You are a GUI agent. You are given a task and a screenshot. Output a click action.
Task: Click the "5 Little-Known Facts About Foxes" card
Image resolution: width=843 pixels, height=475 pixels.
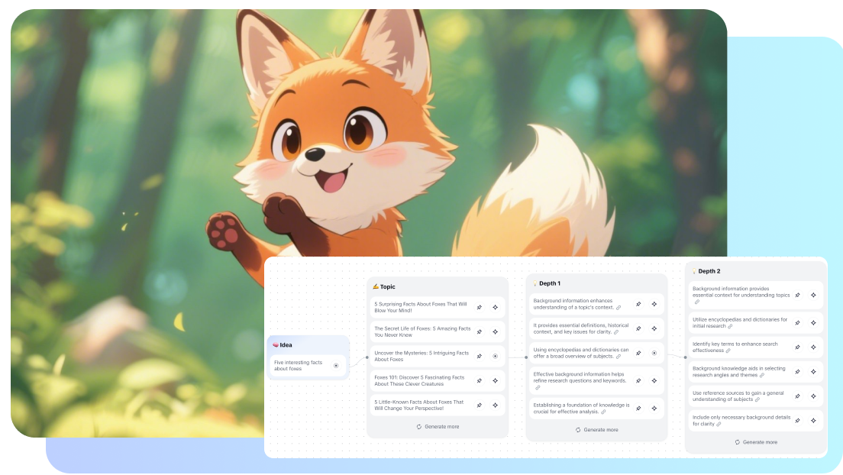[x=418, y=405]
